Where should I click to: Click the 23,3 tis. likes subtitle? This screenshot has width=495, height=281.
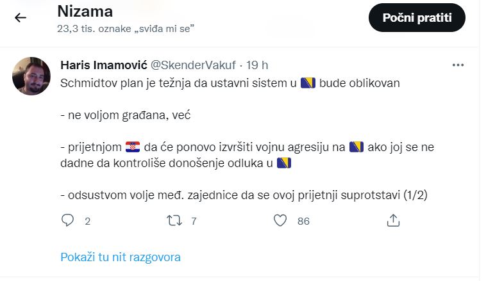pyautogui.click(x=125, y=28)
